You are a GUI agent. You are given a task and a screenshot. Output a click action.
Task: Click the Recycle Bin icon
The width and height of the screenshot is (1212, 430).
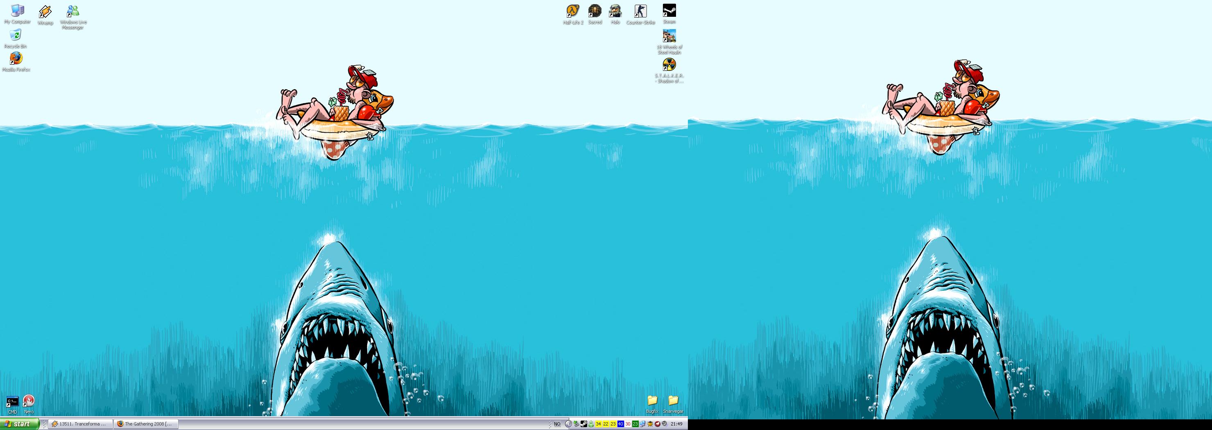(x=16, y=38)
